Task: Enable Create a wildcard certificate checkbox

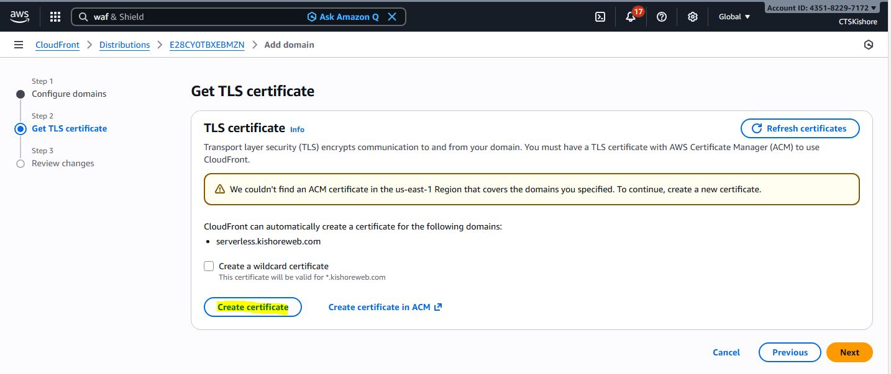Action: 209,266
